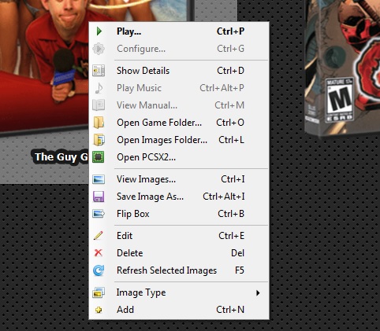Click the green PCSX2 chip icon
This screenshot has height=331, width=380.
[99, 157]
